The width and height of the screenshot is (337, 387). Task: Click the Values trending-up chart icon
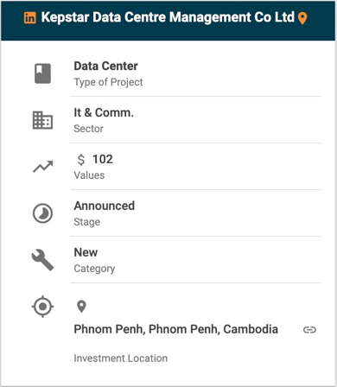click(43, 167)
